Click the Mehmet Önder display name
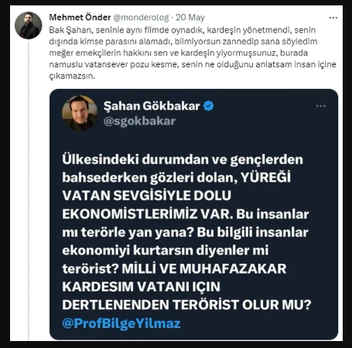 click(x=80, y=18)
